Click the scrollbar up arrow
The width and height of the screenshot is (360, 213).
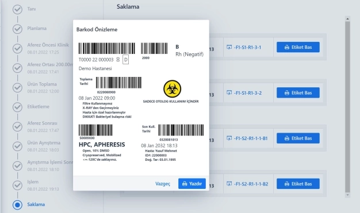click(x=347, y=19)
